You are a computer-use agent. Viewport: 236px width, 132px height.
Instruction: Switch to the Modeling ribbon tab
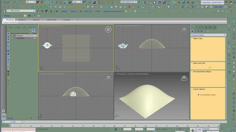[x=10, y=19]
